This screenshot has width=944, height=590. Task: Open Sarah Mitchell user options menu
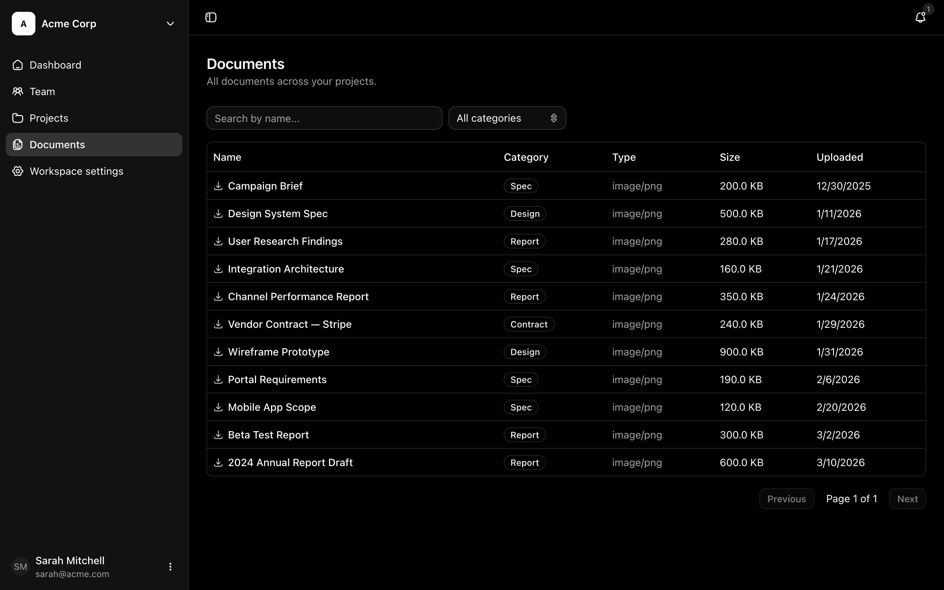(x=170, y=567)
